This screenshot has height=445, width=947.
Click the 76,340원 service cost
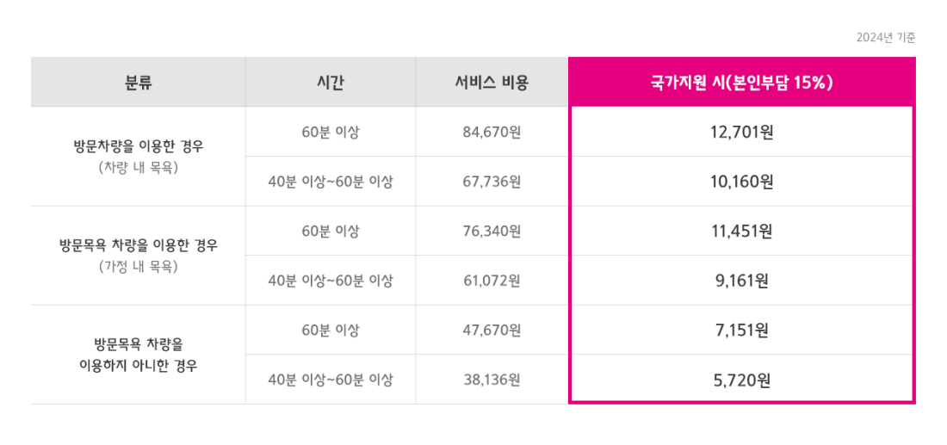[x=492, y=231]
